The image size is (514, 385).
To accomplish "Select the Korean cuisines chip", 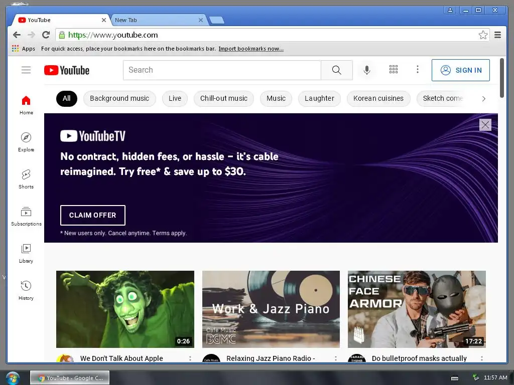I will coord(378,99).
